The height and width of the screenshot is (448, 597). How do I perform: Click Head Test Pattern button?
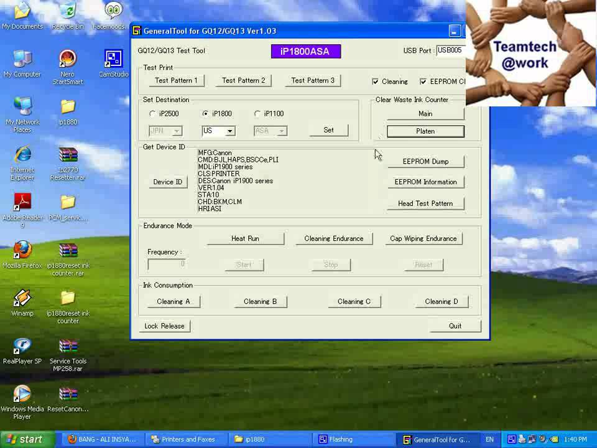tap(425, 203)
